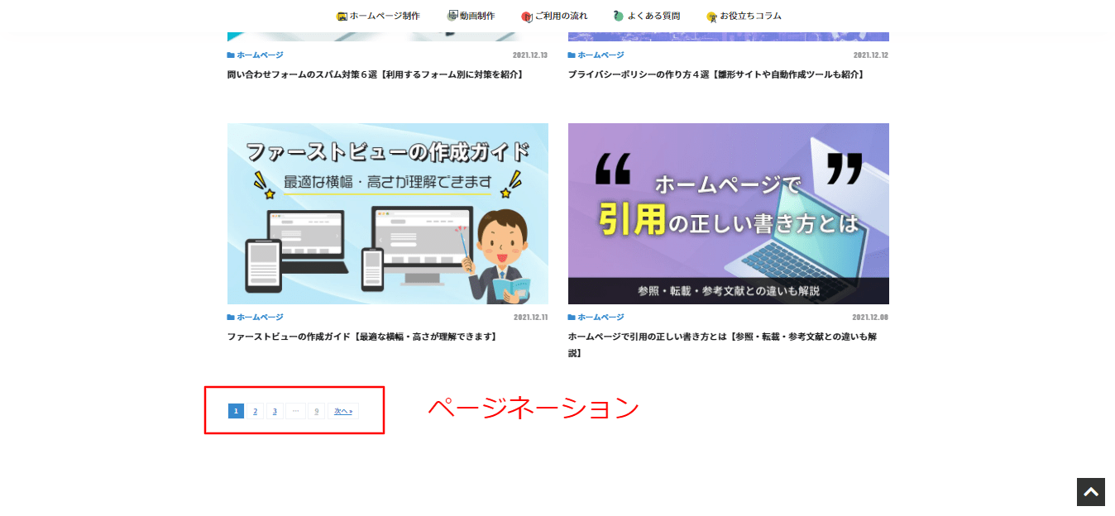The width and height of the screenshot is (1115, 516).
Task: Click the icon beside 動画制作
Action: coord(452,16)
